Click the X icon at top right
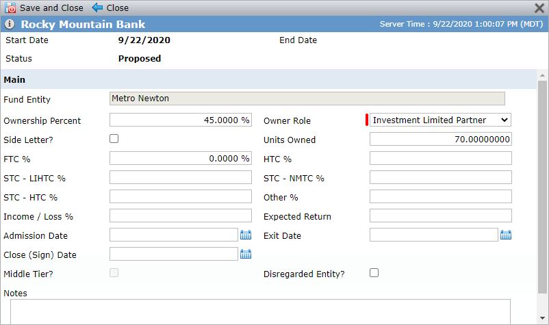 coord(539,8)
